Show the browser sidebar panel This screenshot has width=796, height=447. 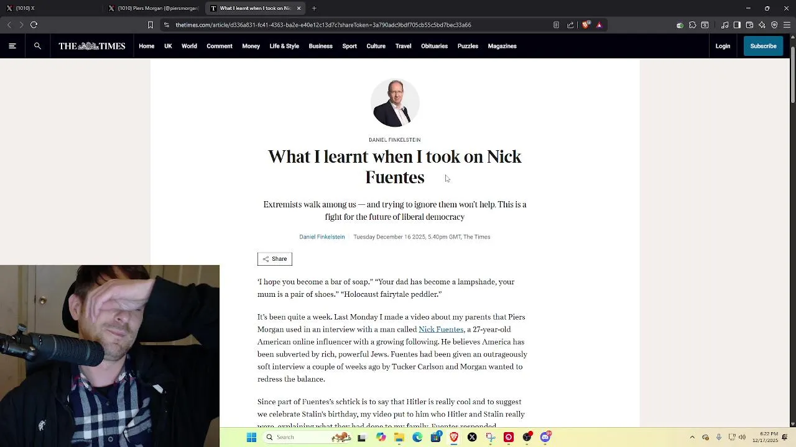[x=737, y=25]
